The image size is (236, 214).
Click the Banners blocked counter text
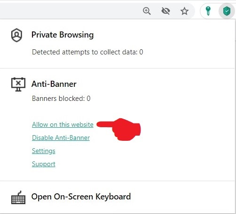click(61, 99)
